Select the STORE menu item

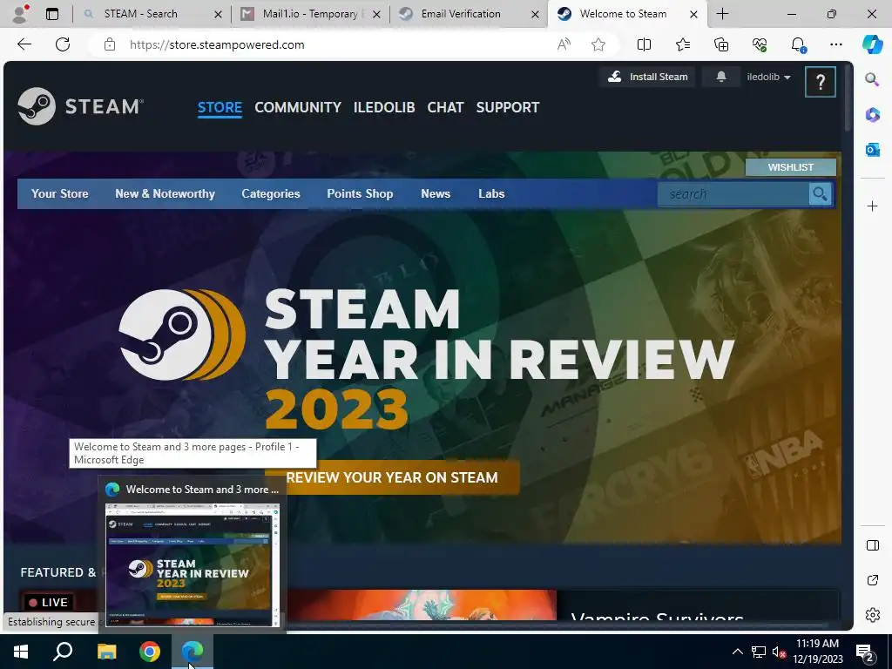tap(220, 107)
